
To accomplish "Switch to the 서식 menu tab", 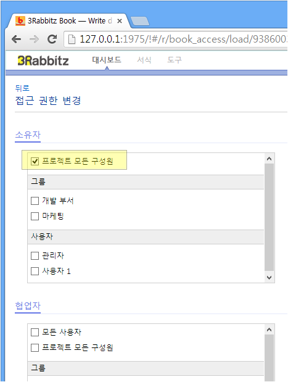I will click(144, 60).
